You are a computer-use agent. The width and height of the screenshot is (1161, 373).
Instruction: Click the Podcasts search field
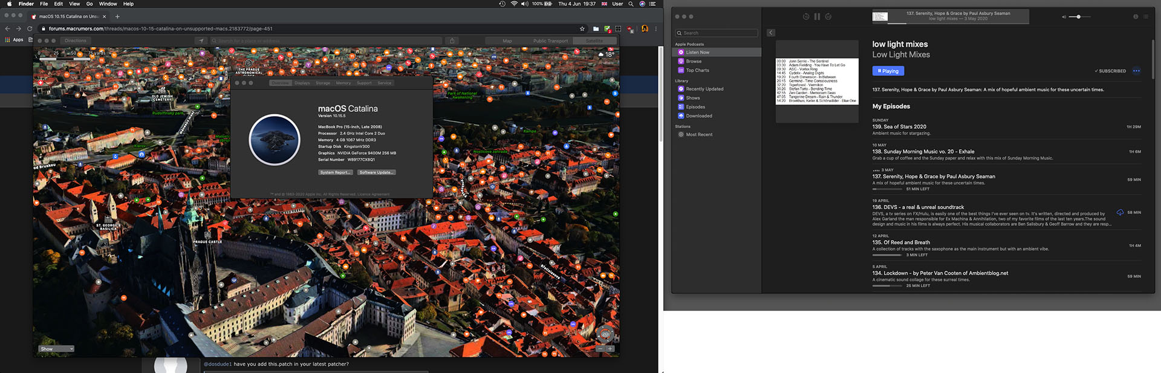[717, 33]
